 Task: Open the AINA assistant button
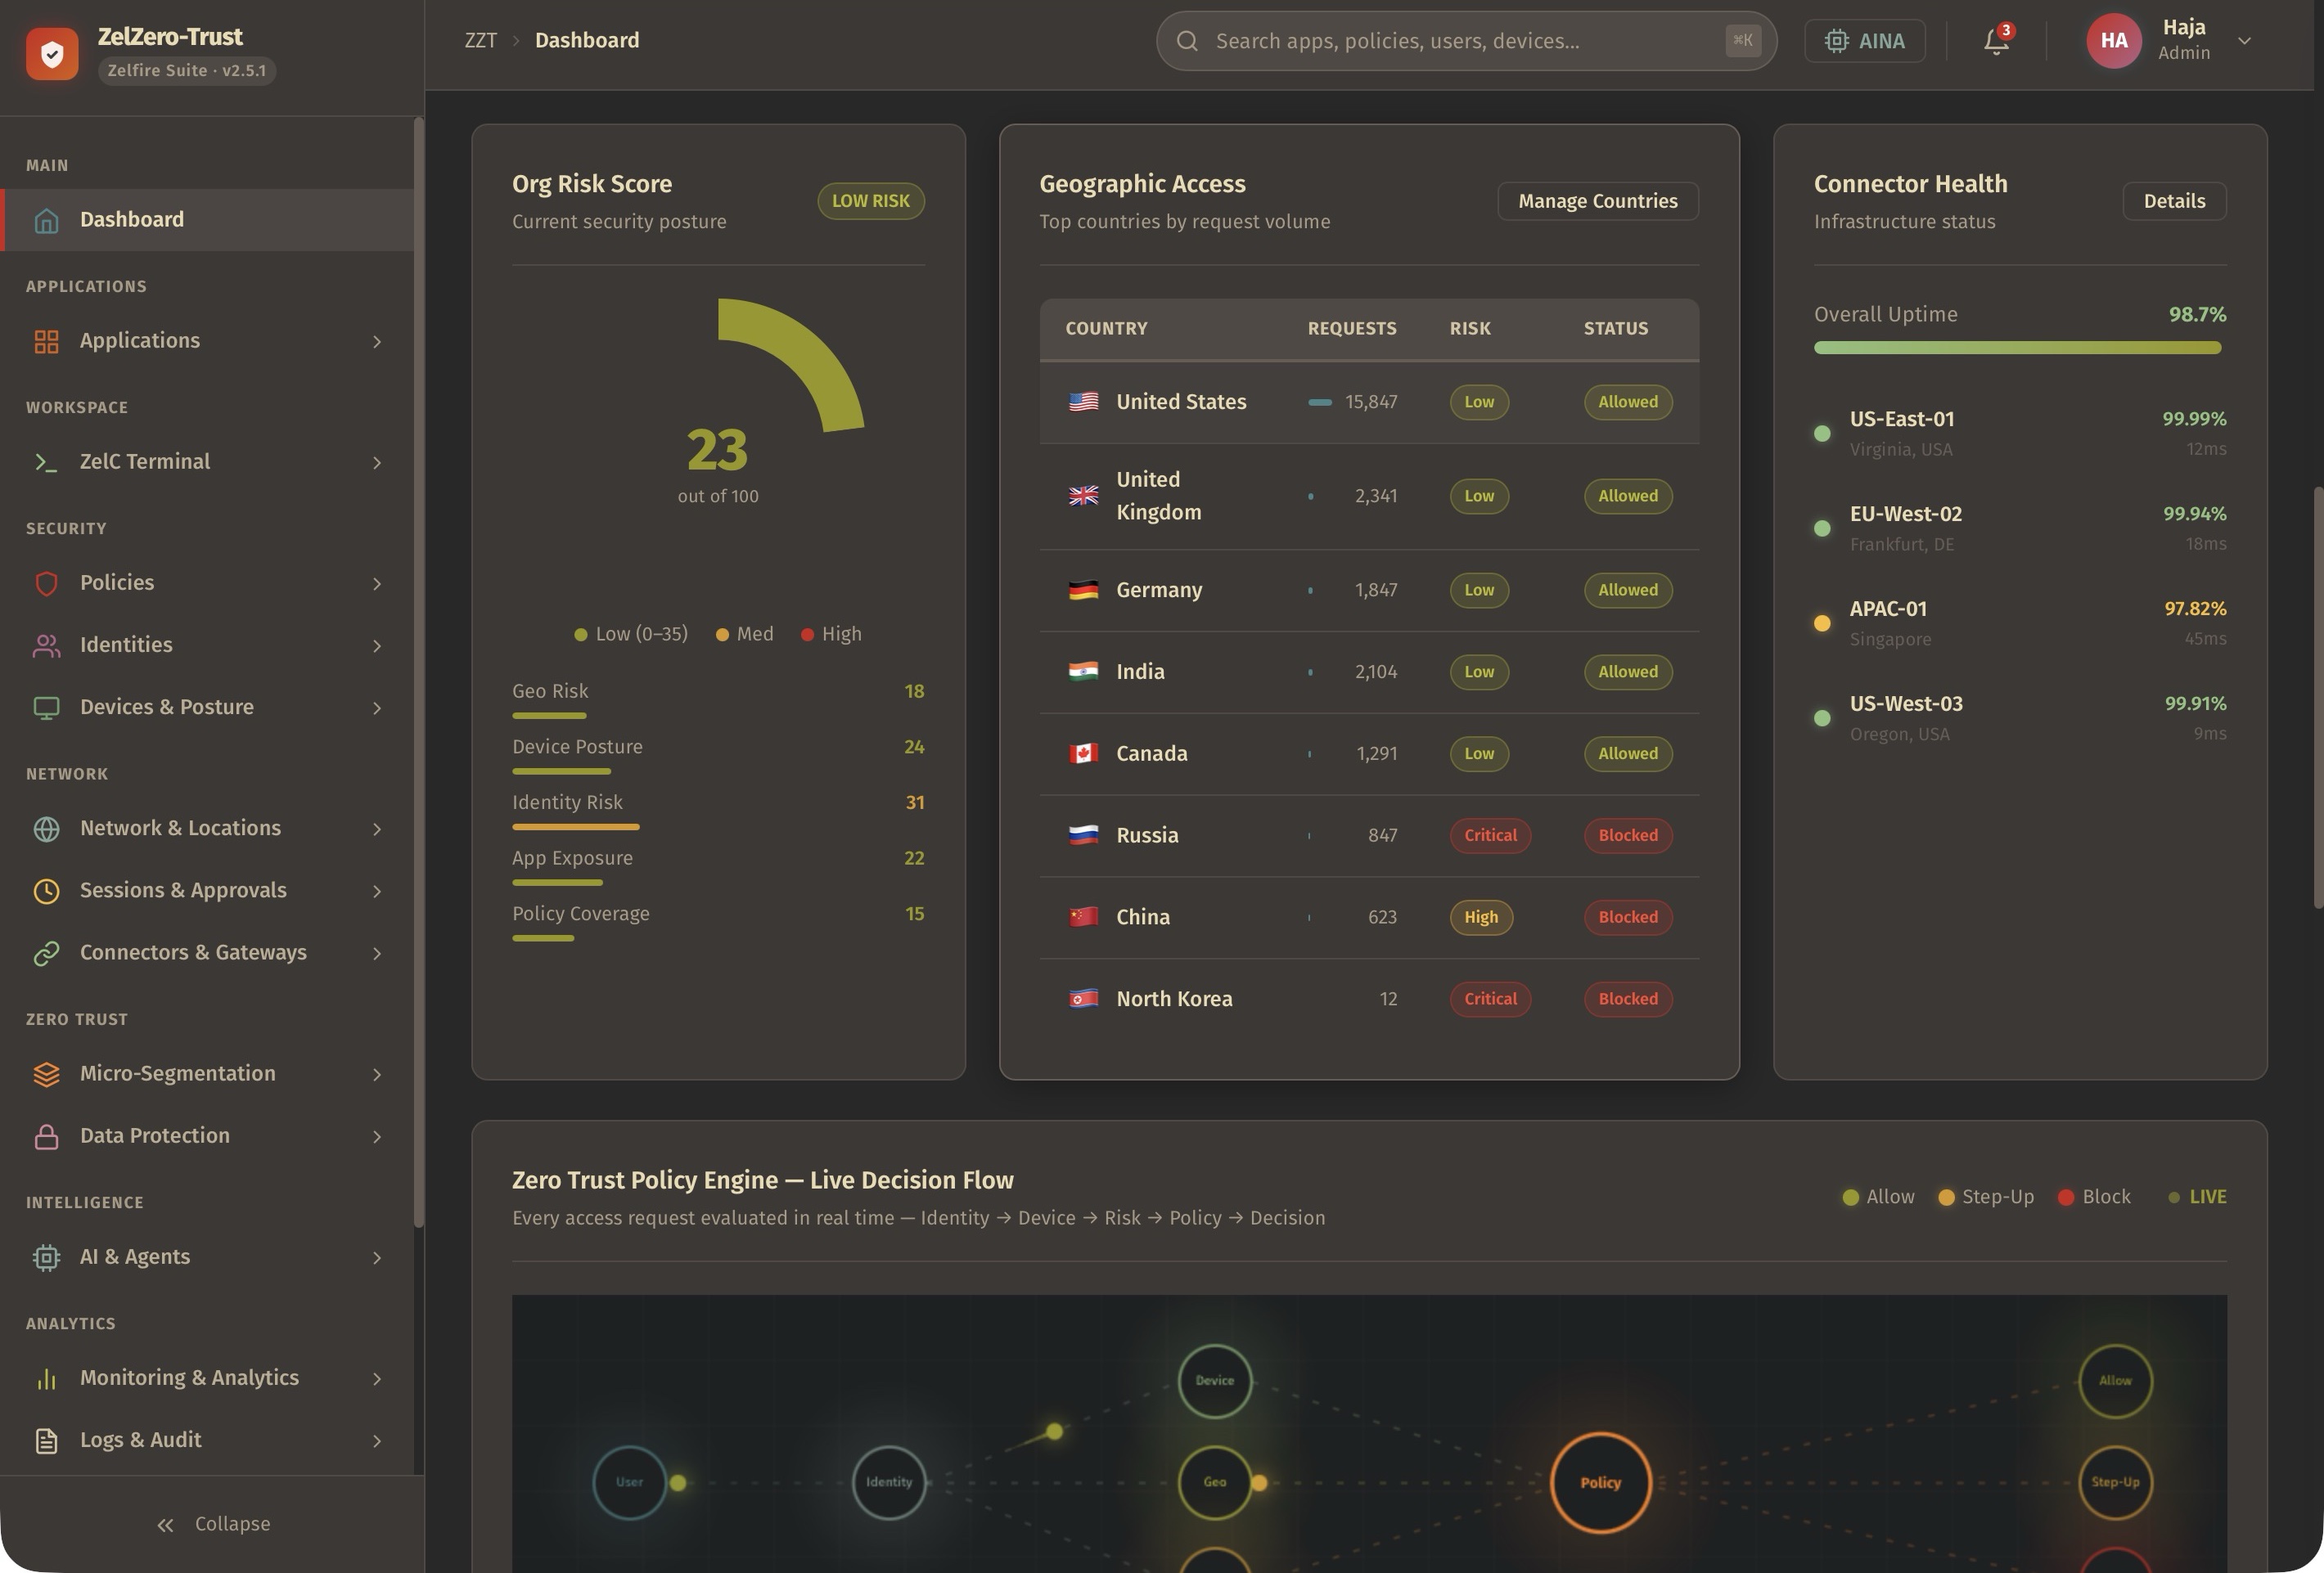point(1864,41)
